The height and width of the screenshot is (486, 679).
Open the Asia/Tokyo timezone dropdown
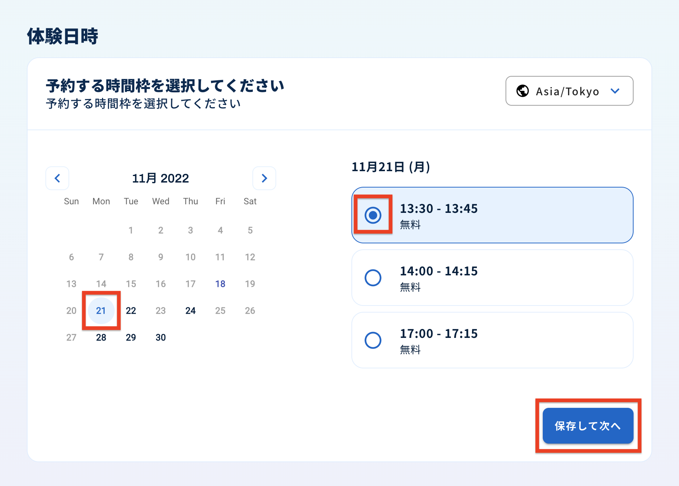click(569, 91)
